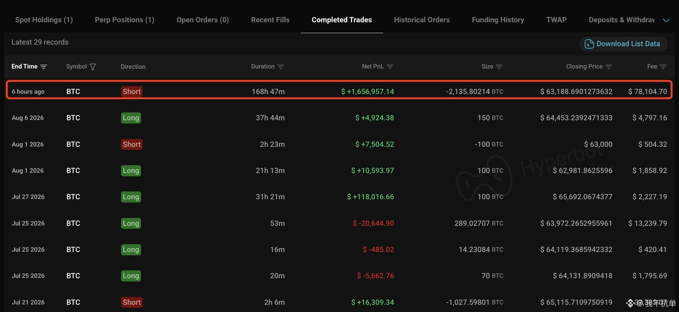Click the download icon in Download List Data
This screenshot has height=312, width=679.
coord(589,44)
